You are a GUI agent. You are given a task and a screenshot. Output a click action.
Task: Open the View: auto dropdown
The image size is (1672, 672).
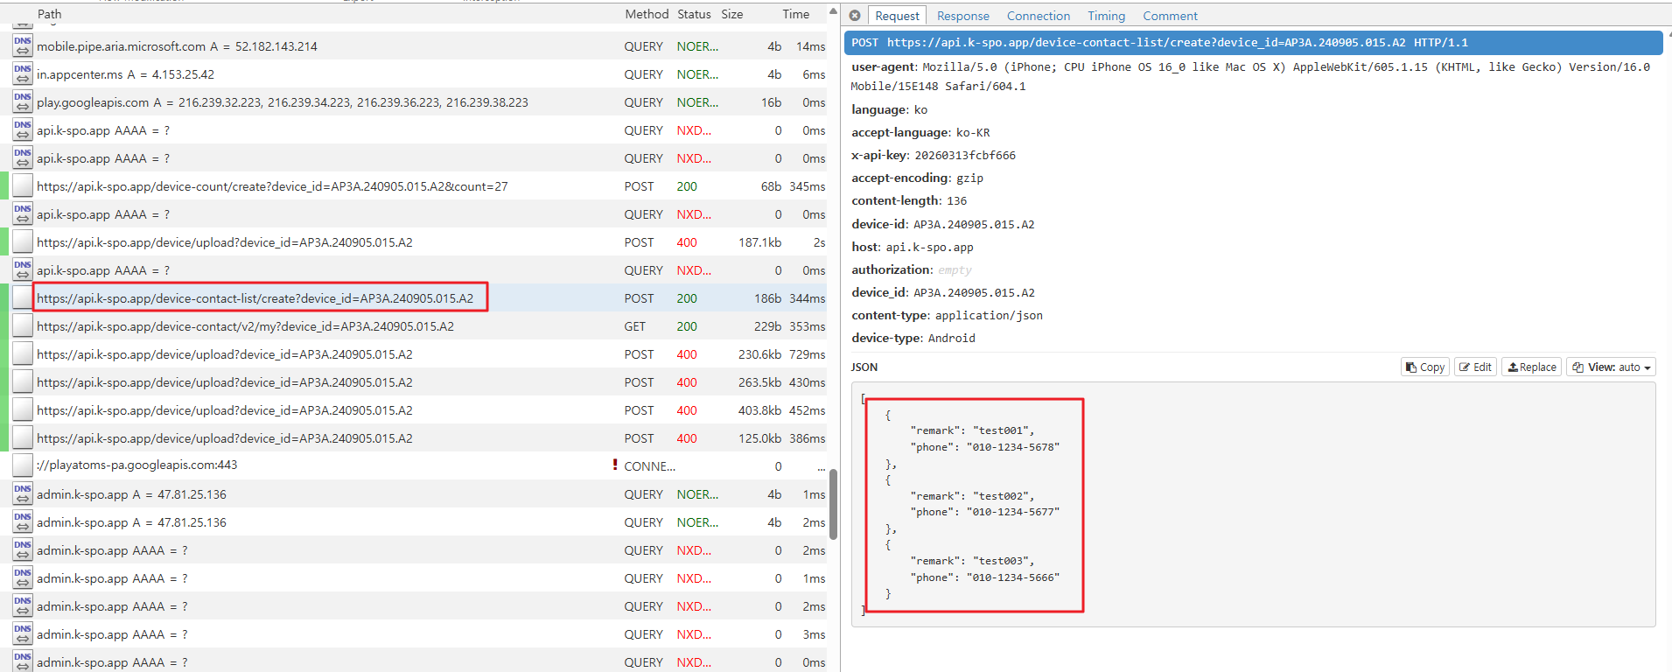point(1611,367)
